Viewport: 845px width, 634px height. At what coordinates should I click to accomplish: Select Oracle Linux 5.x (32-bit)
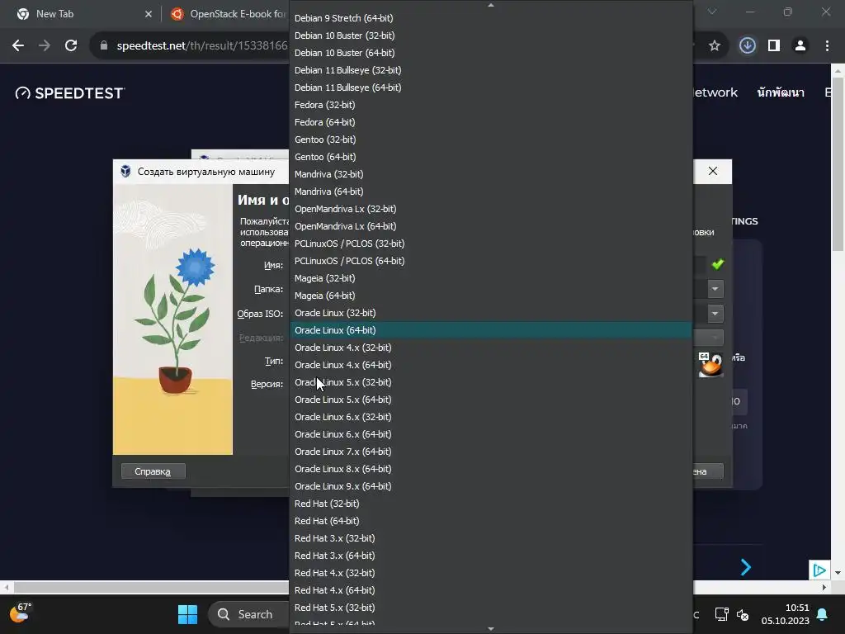click(491, 381)
